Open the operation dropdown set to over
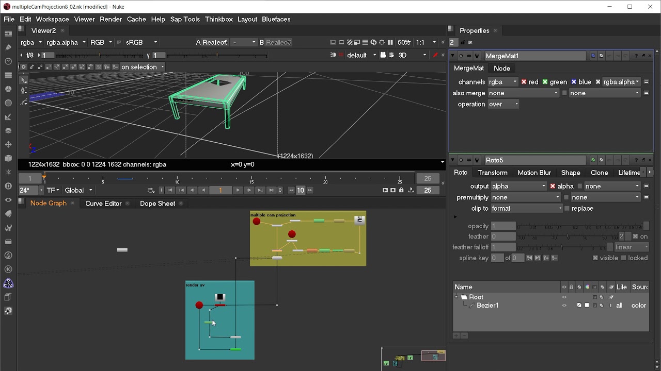The width and height of the screenshot is (661, 371). (x=503, y=104)
